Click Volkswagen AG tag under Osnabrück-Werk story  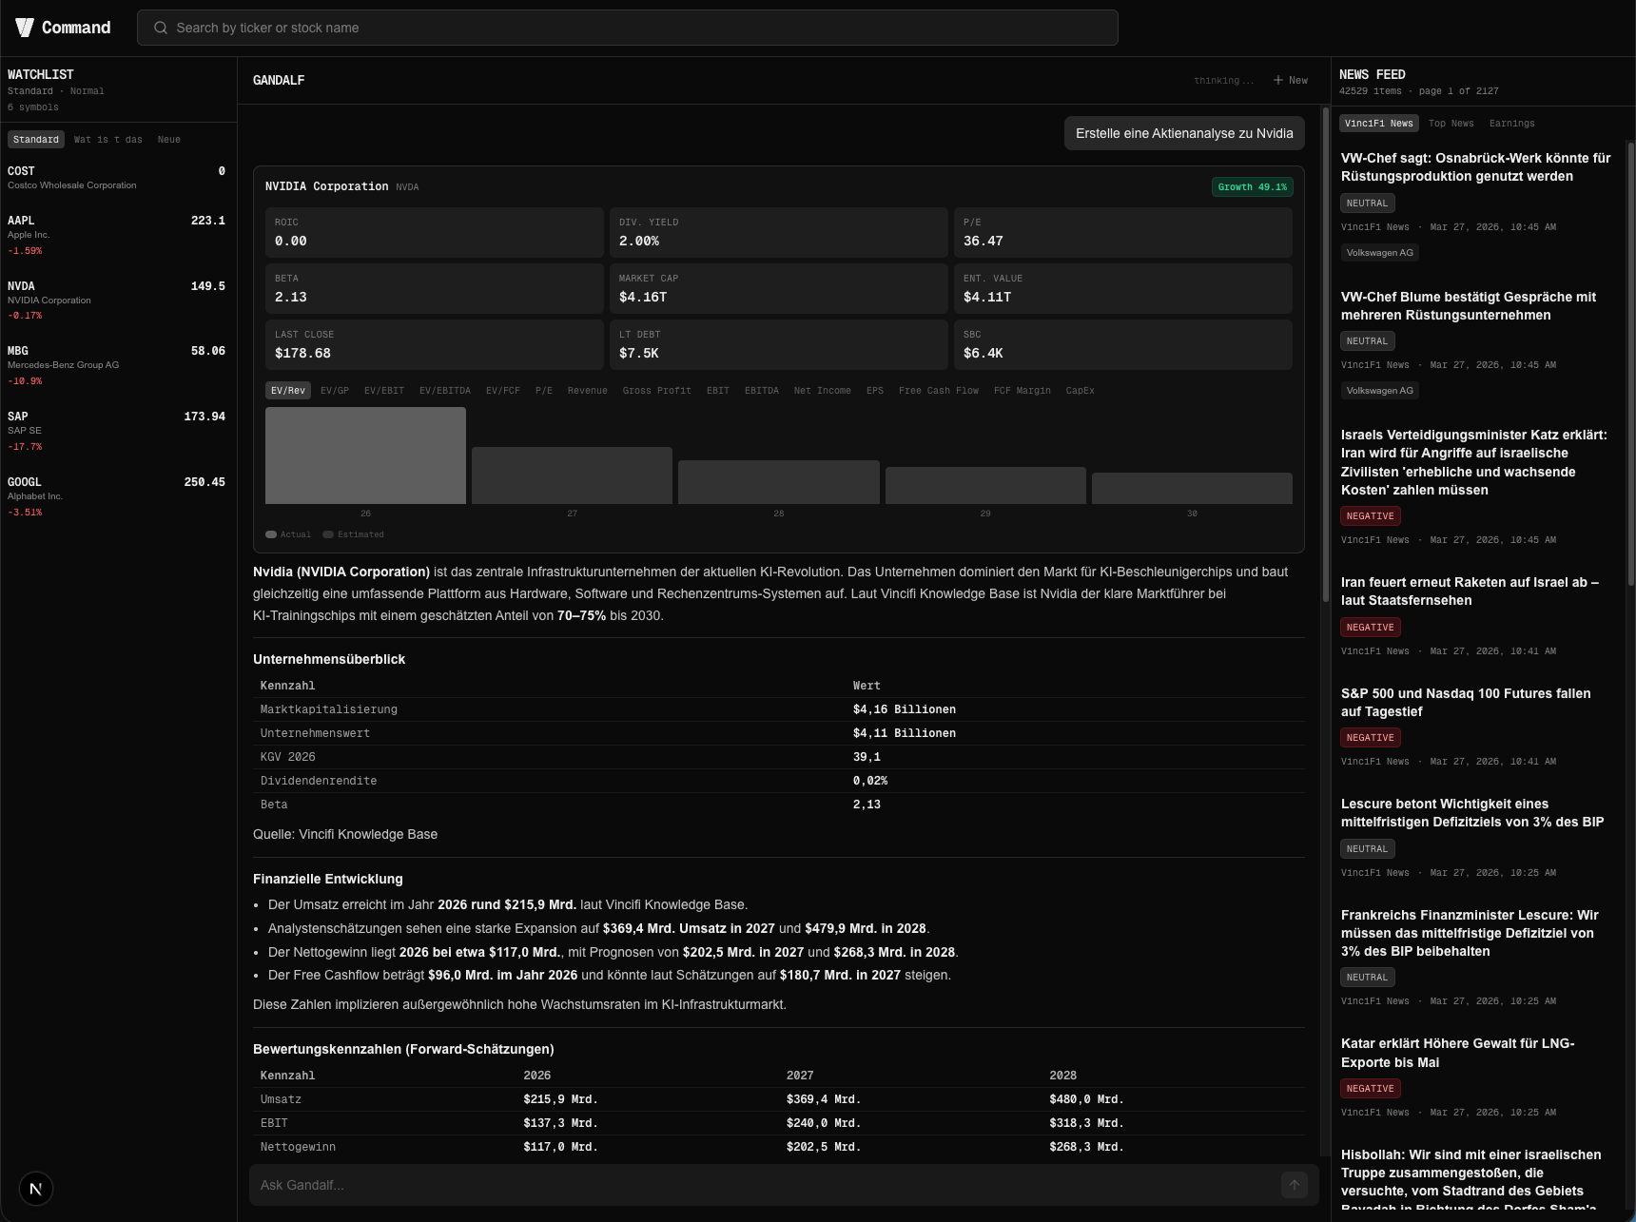click(1380, 253)
